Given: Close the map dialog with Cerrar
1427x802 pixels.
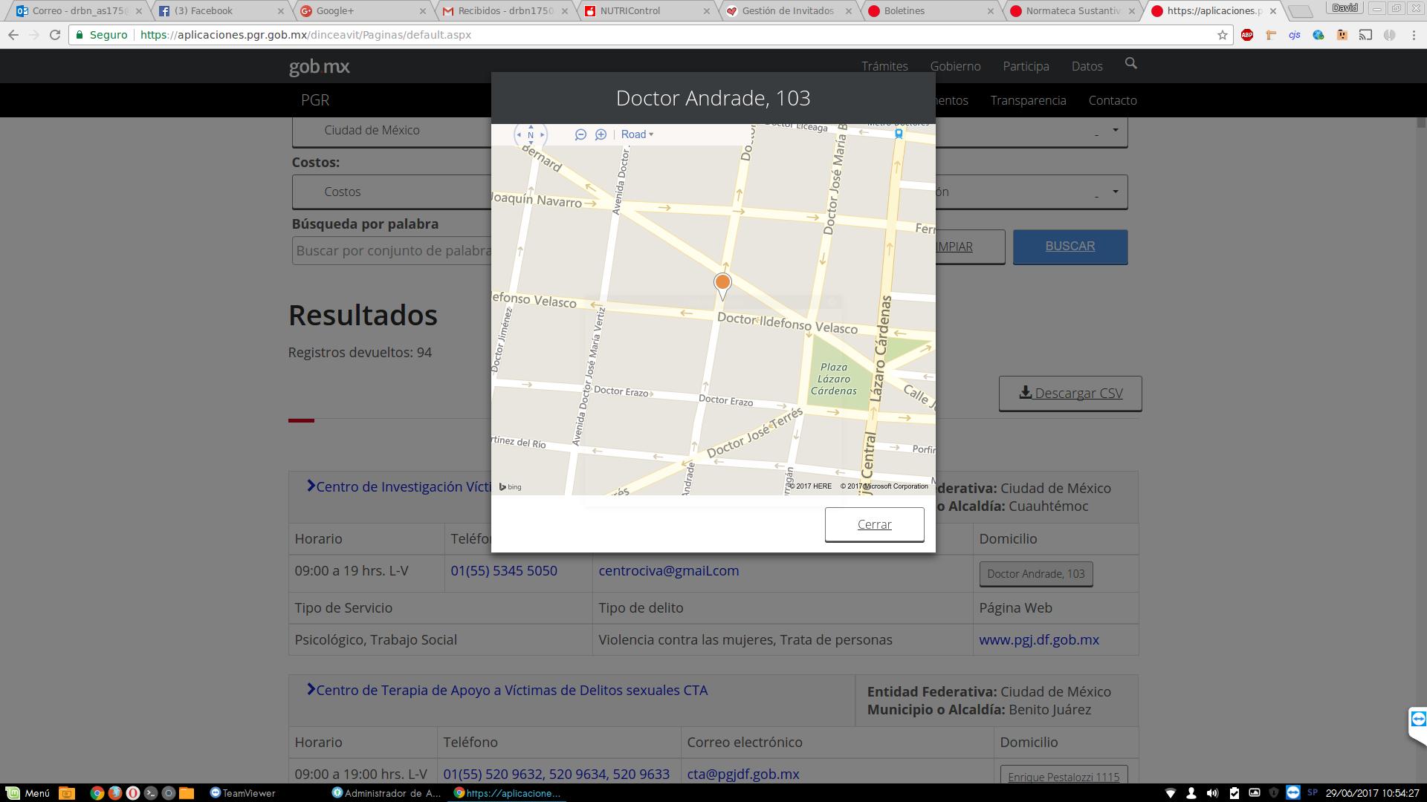Looking at the screenshot, I should click(x=874, y=524).
